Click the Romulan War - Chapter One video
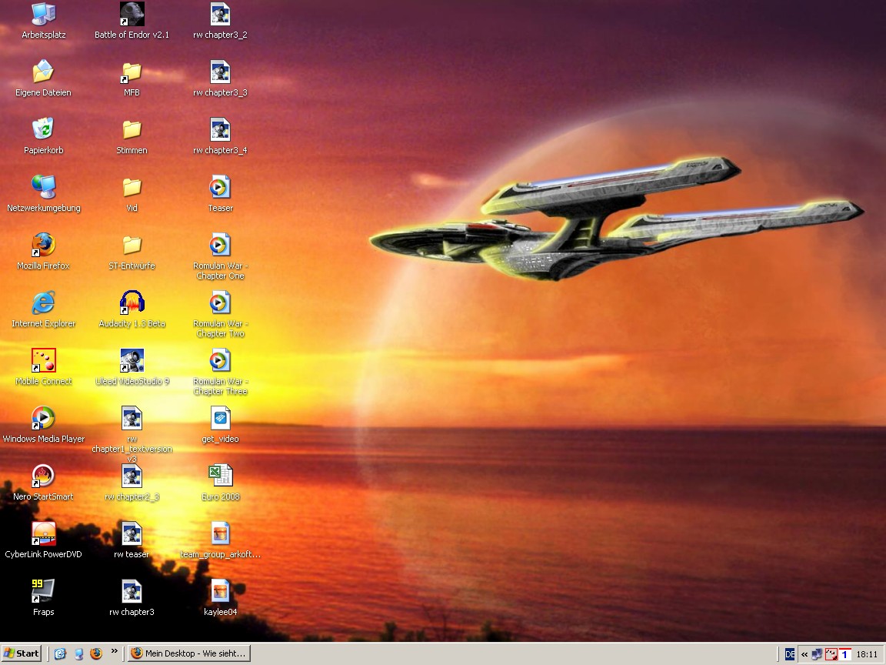 [221, 246]
